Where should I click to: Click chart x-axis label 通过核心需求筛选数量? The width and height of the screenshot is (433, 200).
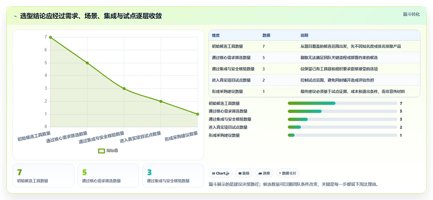coord(67,137)
